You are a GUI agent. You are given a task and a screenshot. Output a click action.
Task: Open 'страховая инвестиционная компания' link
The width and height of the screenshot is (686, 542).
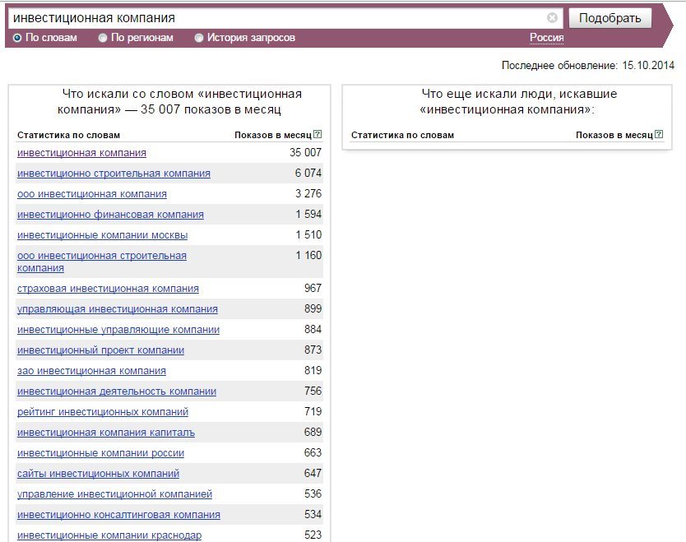[108, 289]
